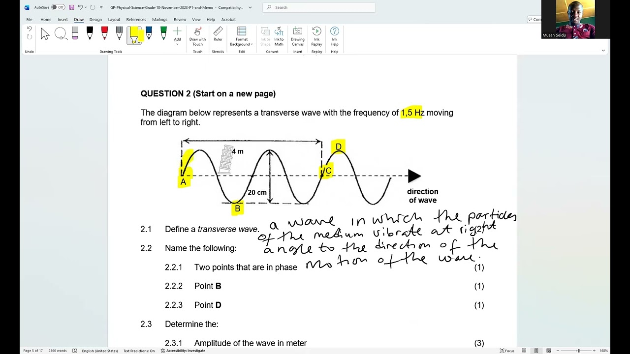The height and width of the screenshot is (354, 630).
Task: Click the zoom slider handle
Action: tap(578, 351)
